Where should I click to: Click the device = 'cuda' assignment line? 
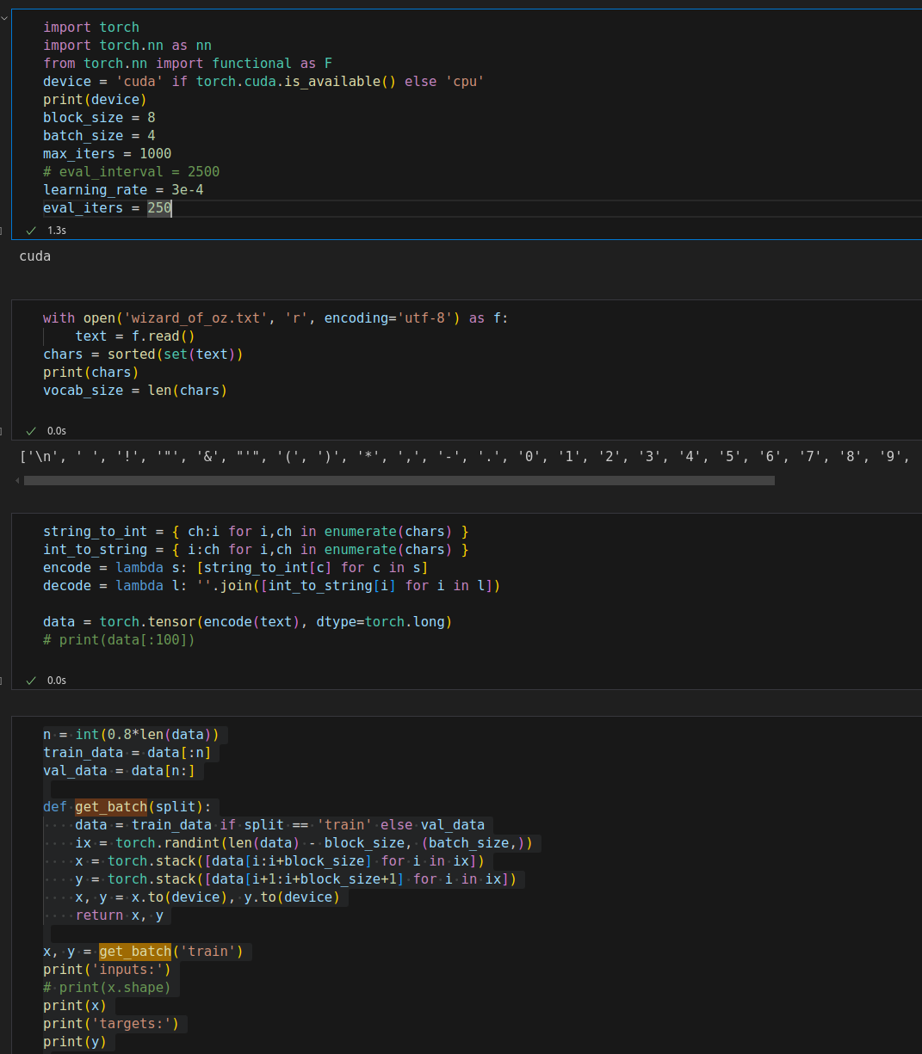pyautogui.click(x=263, y=82)
